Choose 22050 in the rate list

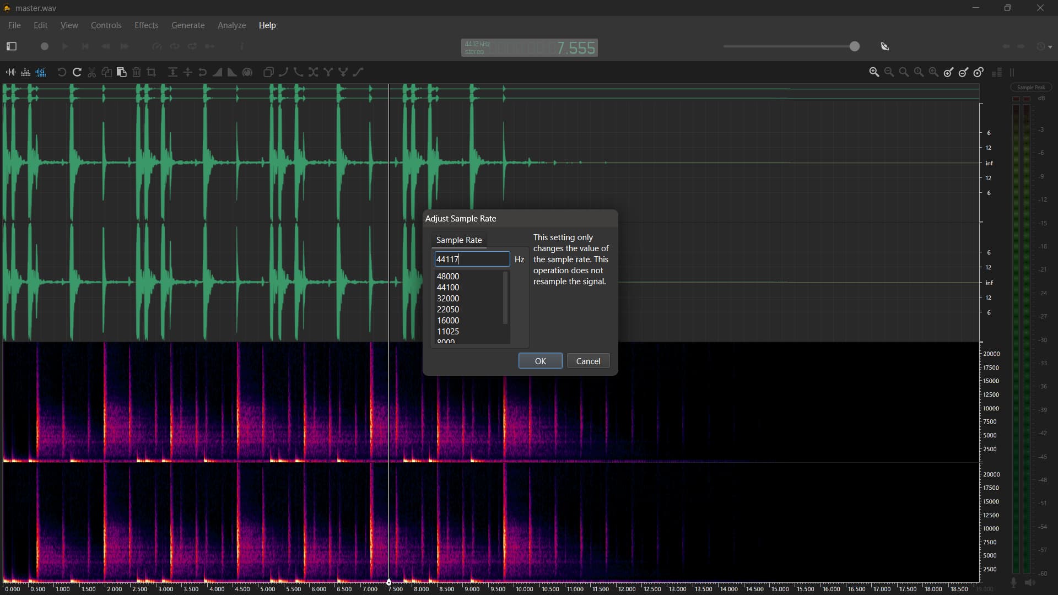point(448,310)
